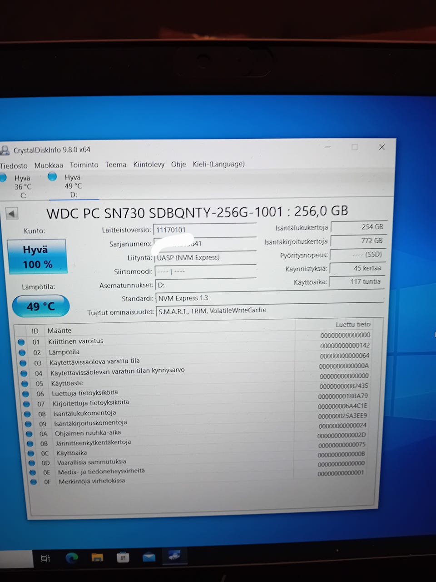
Task: Click status dot for Käyttöaste row
Action: point(25,383)
